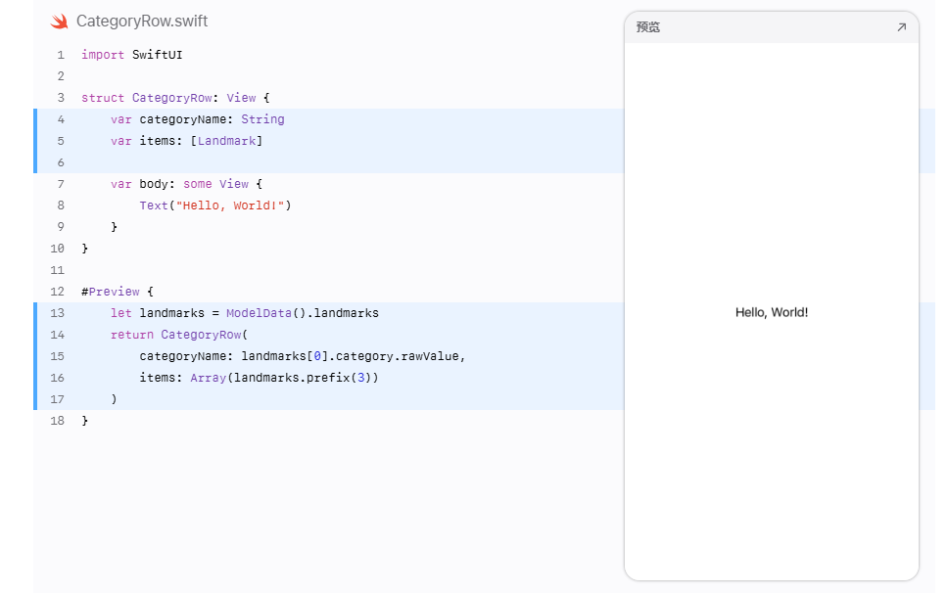Click the '#Preview {' code line
948x593 pixels.
pyautogui.click(x=118, y=292)
